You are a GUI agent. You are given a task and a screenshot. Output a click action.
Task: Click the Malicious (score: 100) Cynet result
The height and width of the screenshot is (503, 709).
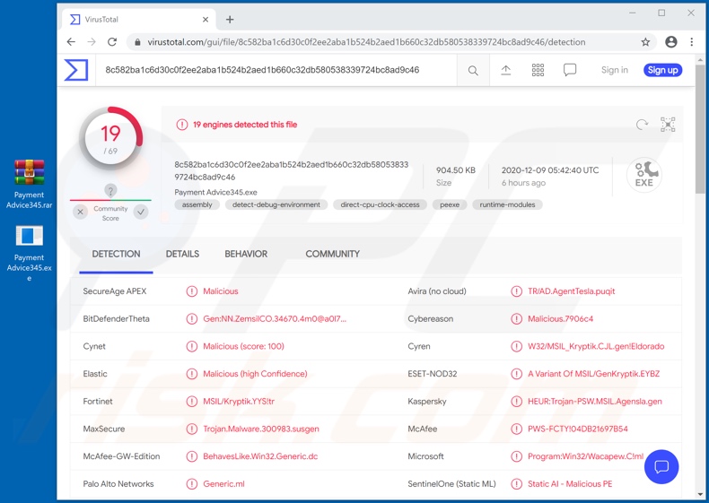(243, 347)
